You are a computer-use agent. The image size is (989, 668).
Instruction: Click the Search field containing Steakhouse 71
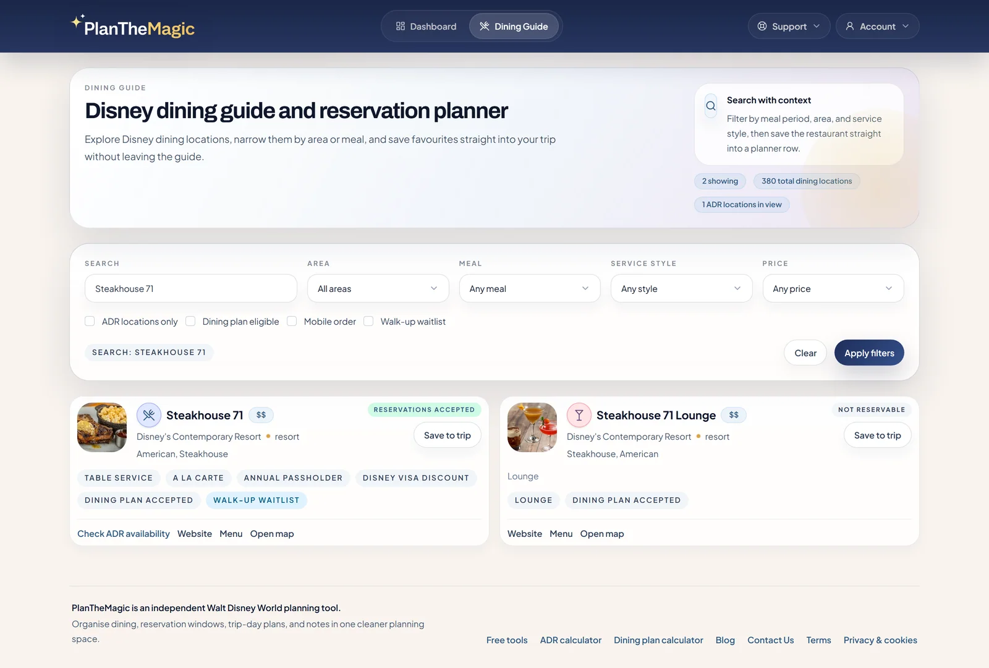click(191, 288)
